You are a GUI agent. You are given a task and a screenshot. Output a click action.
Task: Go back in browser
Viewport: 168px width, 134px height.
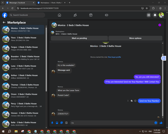point(3,8)
